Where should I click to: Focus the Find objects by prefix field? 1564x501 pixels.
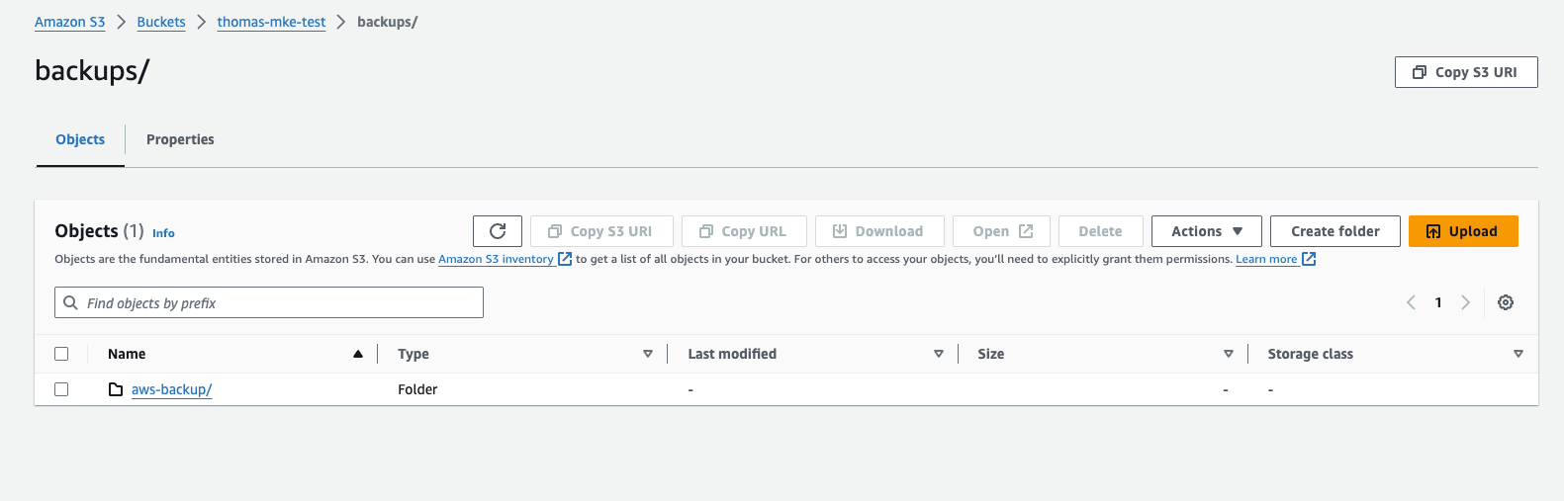[269, 302]
